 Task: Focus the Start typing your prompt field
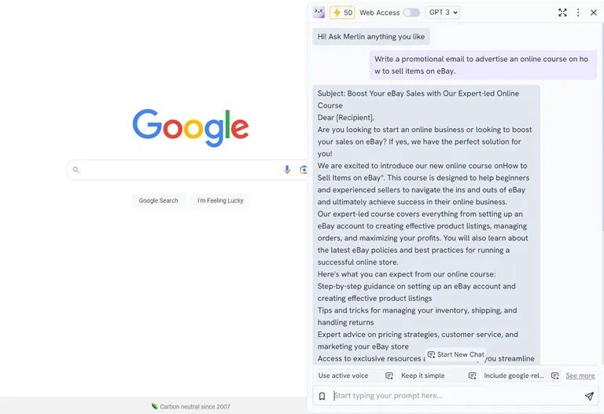pyautogui.click(x=455, y=395)
